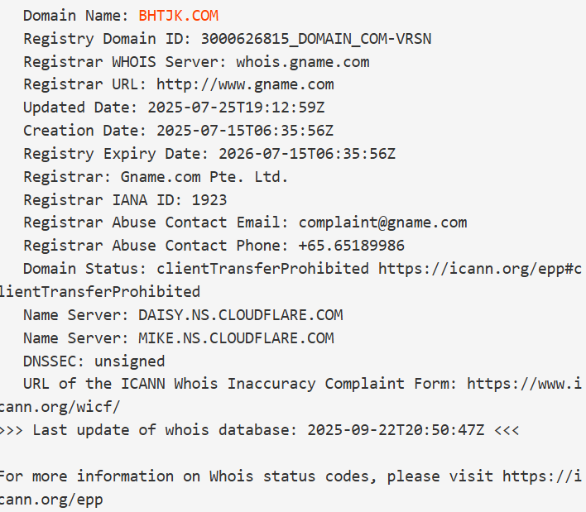This screenshot has height=512, width=586.
Task: Click the MIKE.NS.CLOUDFLARE.COM name server
Action: pyautogui.click(x=236, y=338)
